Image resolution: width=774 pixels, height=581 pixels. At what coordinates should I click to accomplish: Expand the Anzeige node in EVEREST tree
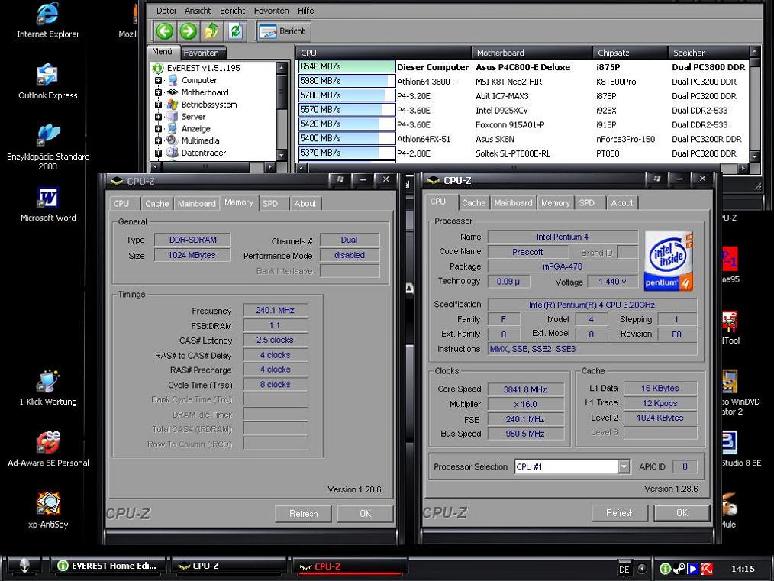point(158,128)
